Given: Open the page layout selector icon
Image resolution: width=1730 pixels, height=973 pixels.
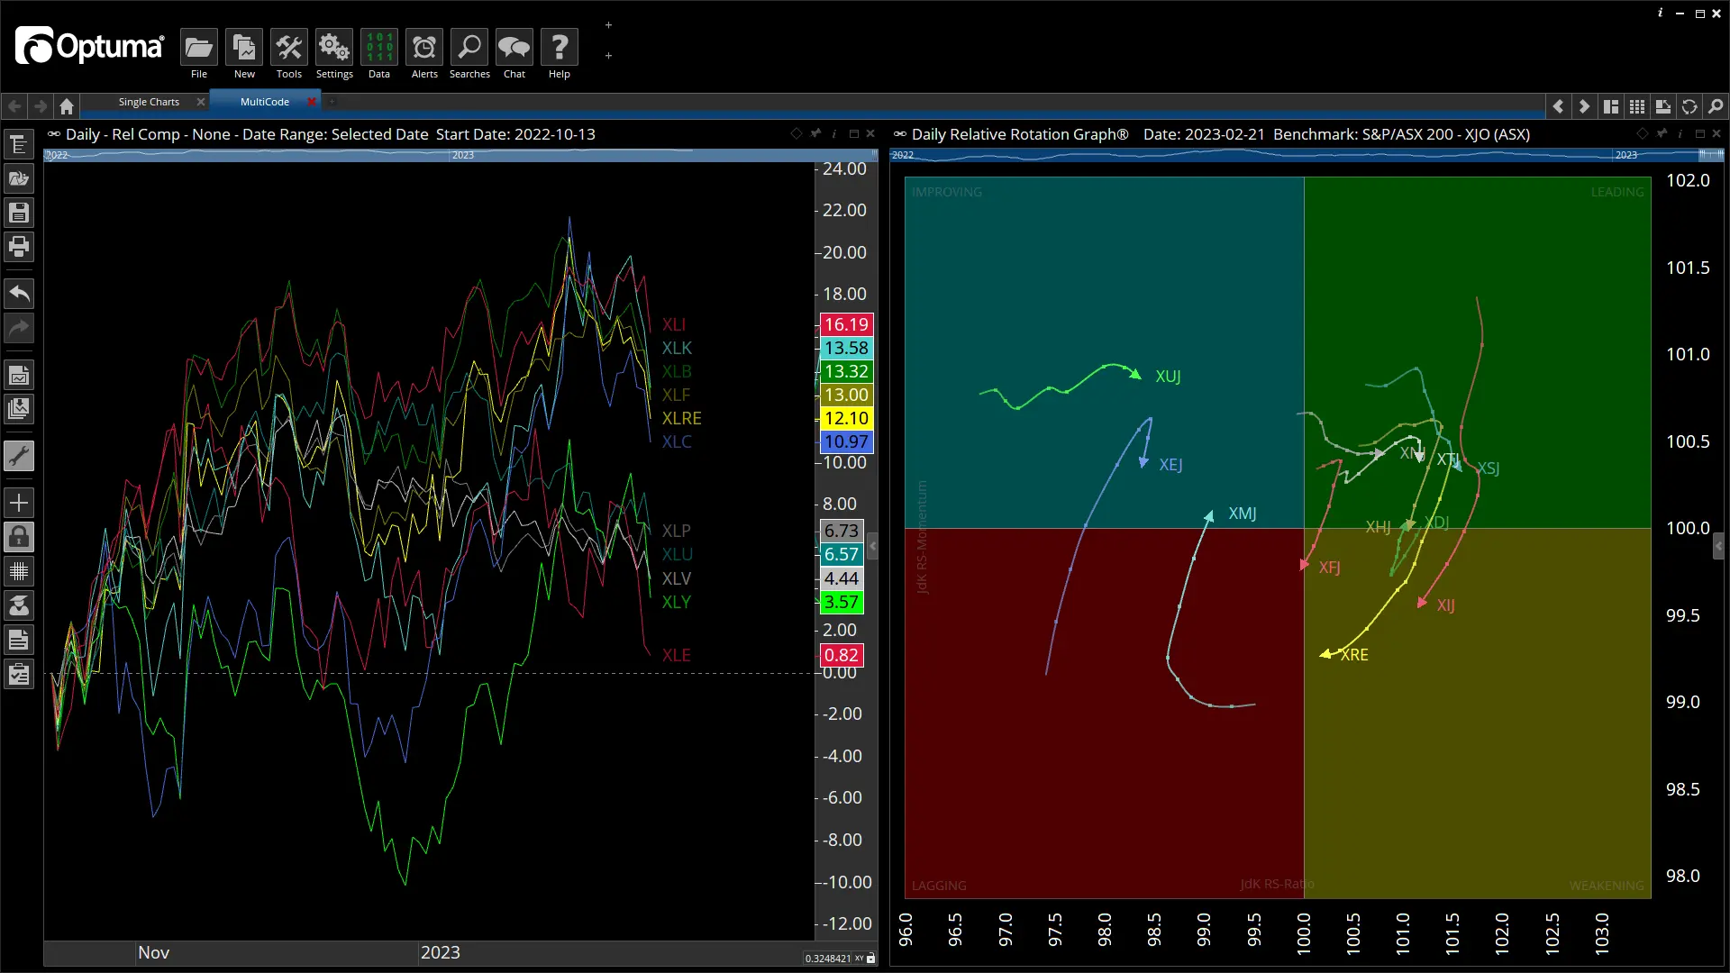Looking at the screenshot, I should click(x=1611, y=106).
